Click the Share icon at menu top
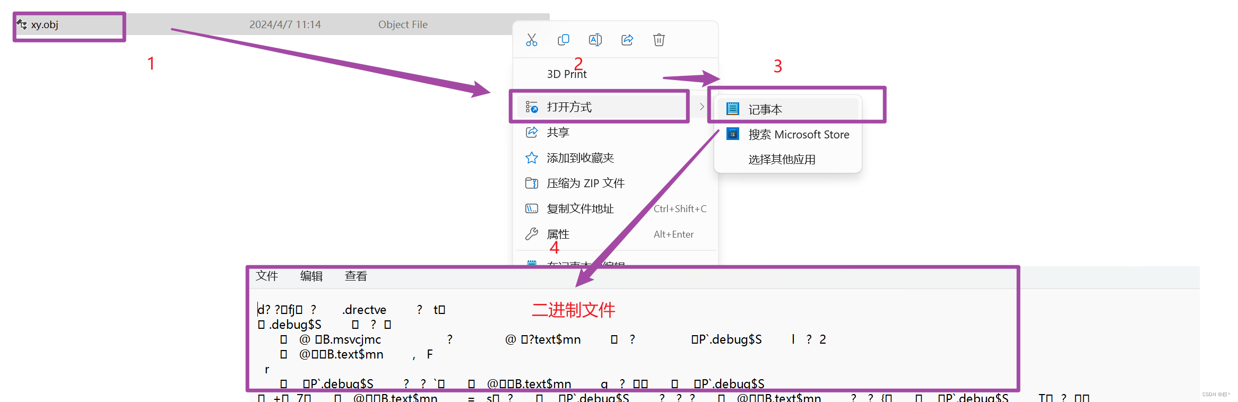1238x402 pixels. [x=627, y=40]
